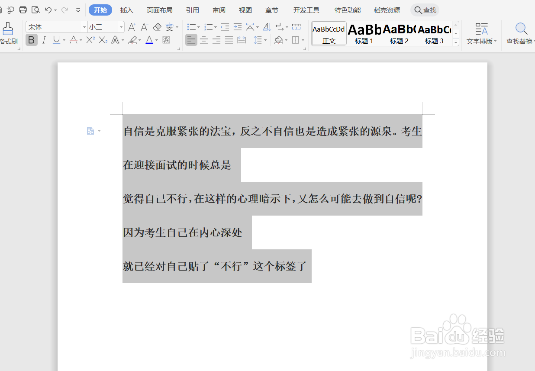Click the Undo icon

tap(48, 10)
